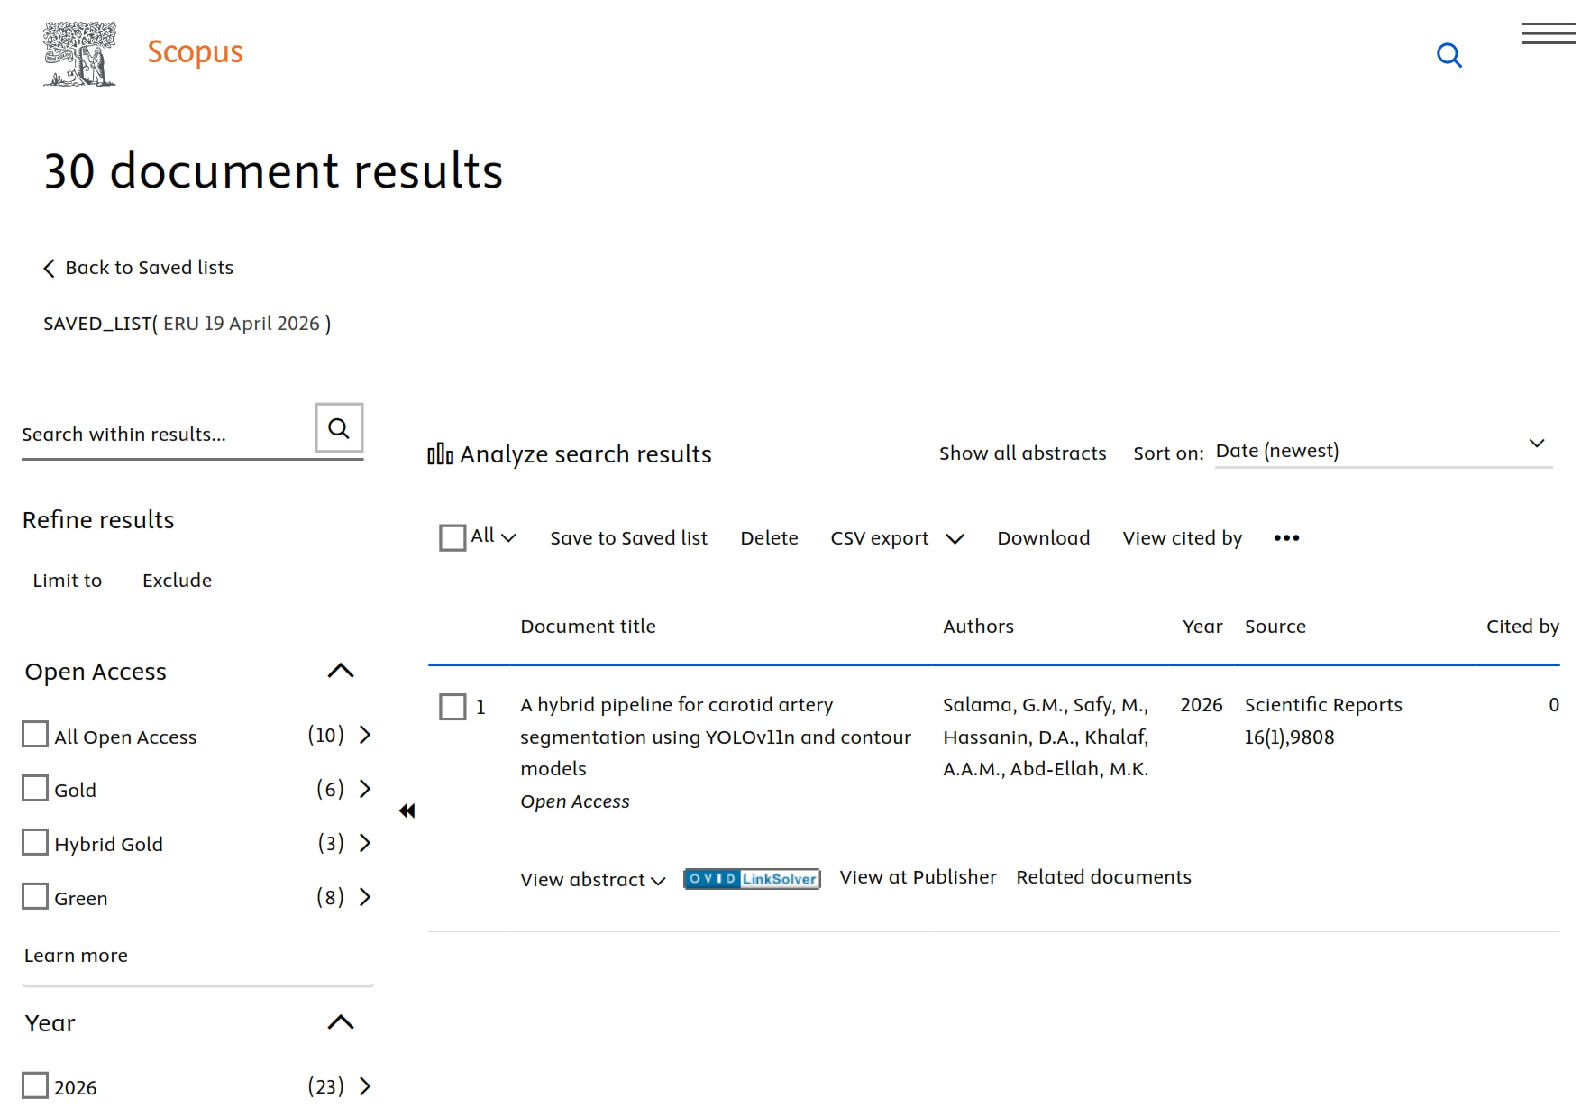Select the Limit to option
Image resolution: width=1581 pixels, height=1117 pixels.
[x=68, y=581]
